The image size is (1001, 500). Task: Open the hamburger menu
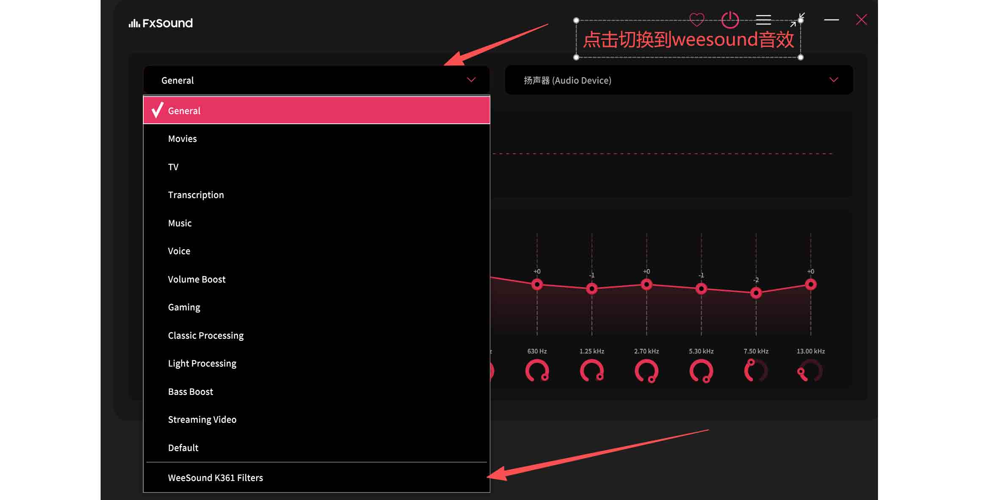point(763,19)
